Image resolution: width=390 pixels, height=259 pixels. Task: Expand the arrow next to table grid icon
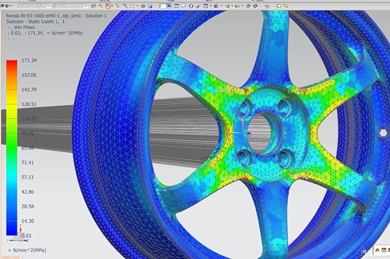point(211,6)
